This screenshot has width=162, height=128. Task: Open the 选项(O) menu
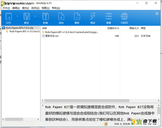35,8
